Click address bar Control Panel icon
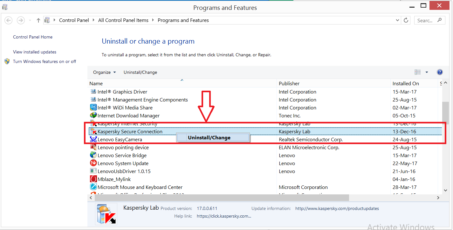This screenshot has width=453, height=230. tap(47, 20)
